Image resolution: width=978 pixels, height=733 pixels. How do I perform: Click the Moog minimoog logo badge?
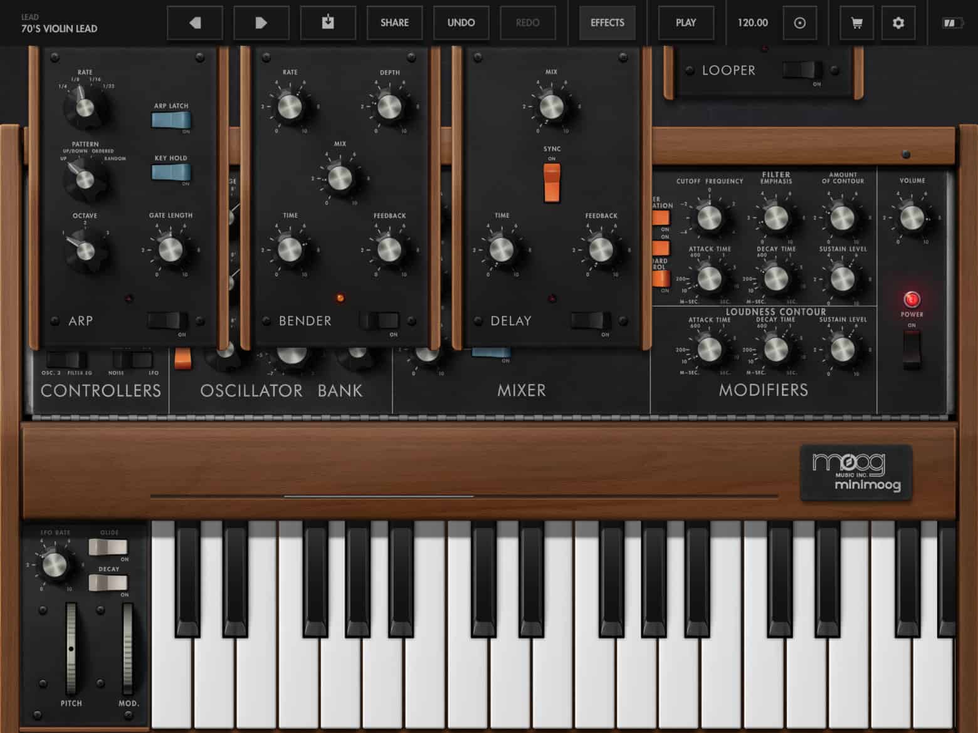pyautogui.click(x=856, y=471)
